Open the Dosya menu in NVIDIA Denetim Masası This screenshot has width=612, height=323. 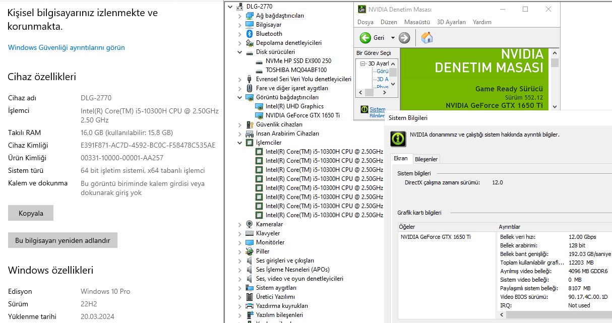point(365,22)
